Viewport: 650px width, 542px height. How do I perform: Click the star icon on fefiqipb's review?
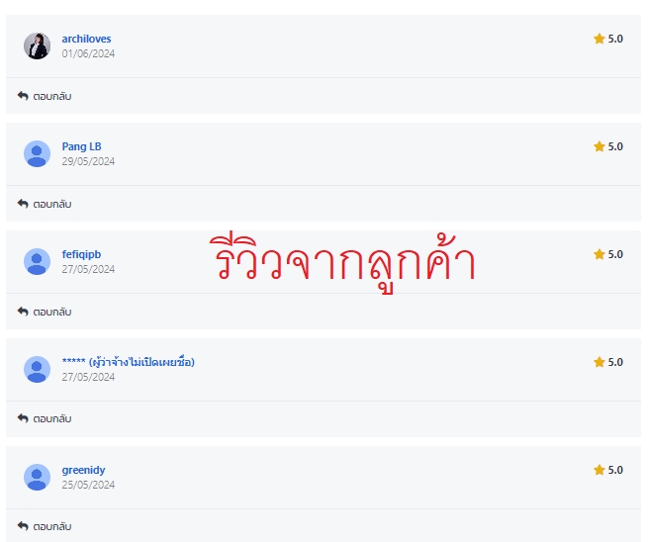(599, 254)
